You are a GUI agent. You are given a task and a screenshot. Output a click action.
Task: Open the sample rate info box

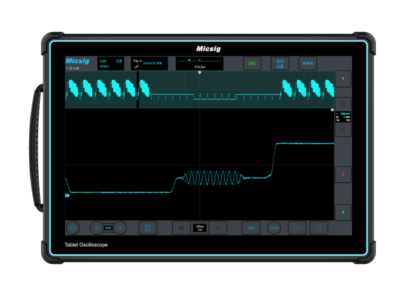click(111, 63)
